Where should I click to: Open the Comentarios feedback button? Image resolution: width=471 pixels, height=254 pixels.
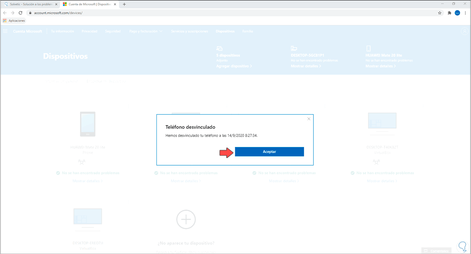tap(436, 251)
